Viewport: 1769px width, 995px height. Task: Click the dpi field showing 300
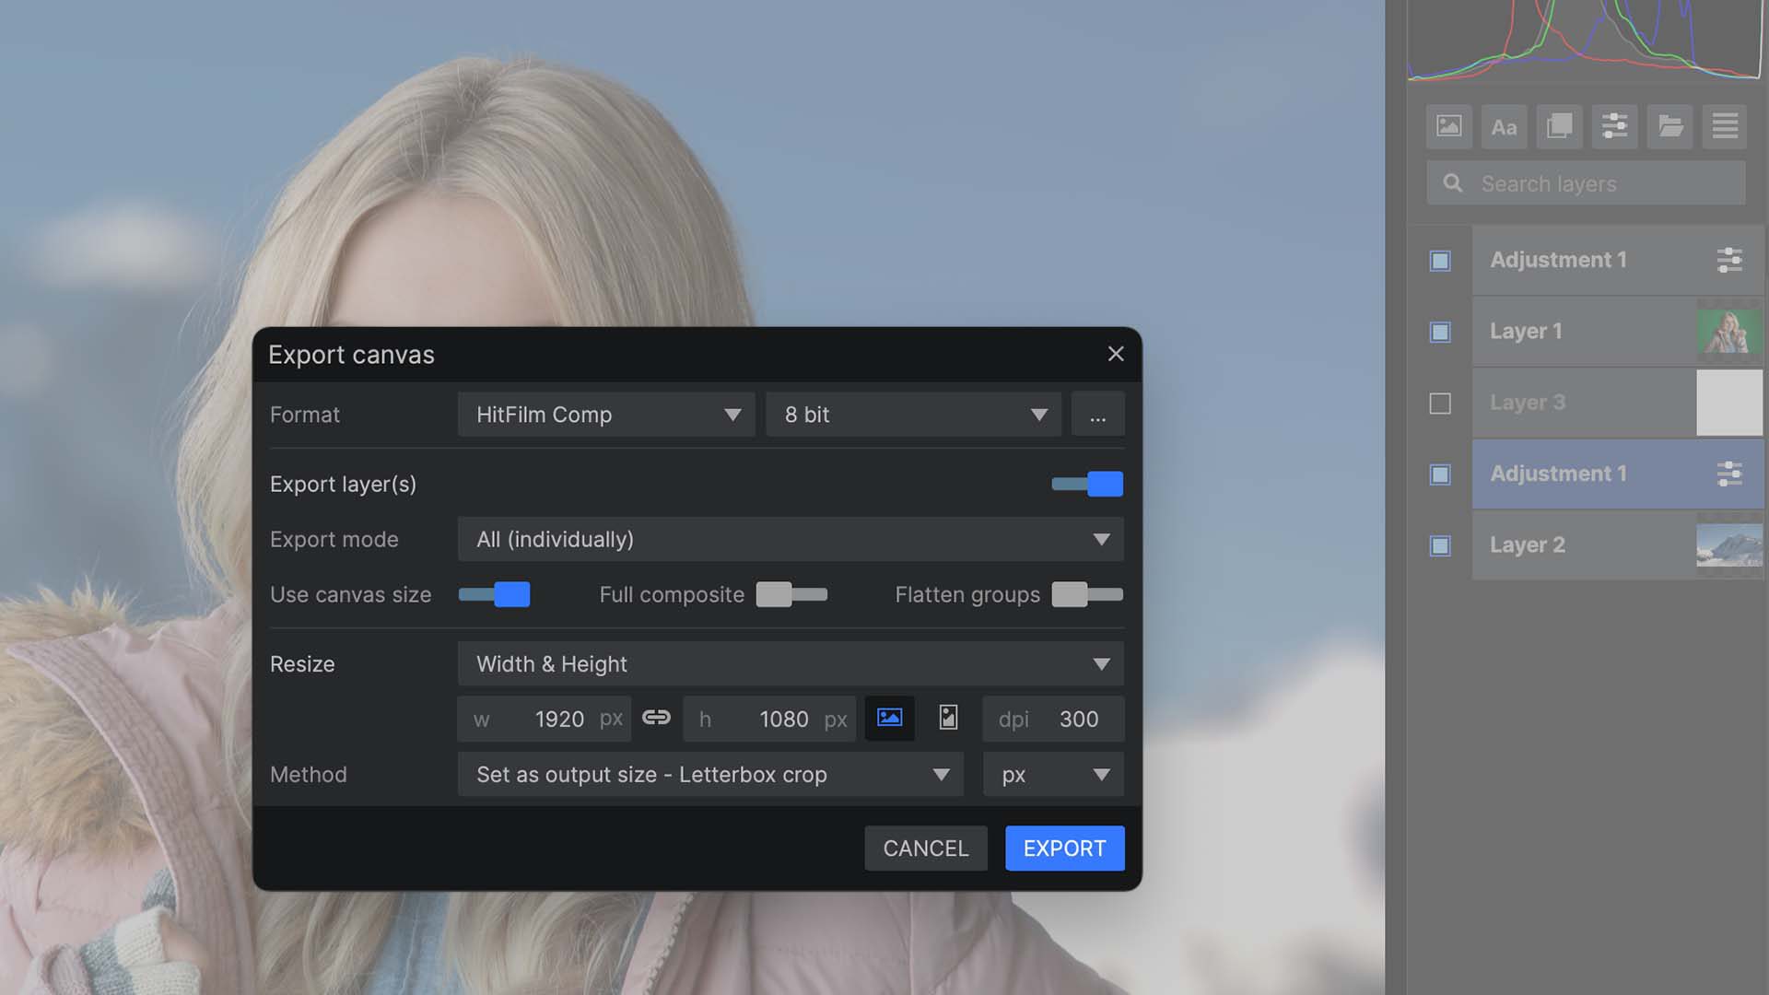pyautogui.click(x=1053, y=719)
